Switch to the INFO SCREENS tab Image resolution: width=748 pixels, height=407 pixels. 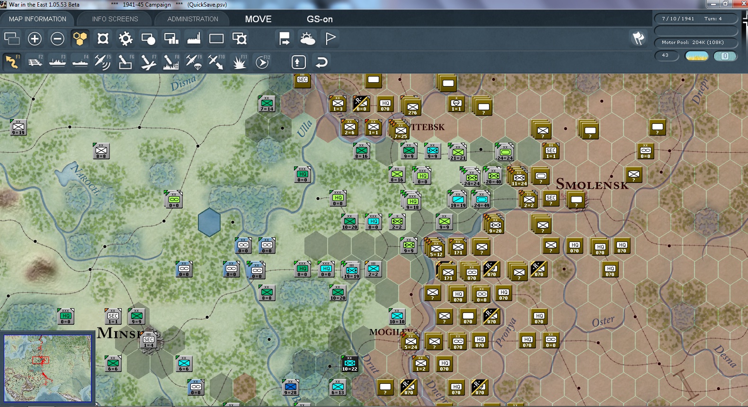[x=115, y=19]
